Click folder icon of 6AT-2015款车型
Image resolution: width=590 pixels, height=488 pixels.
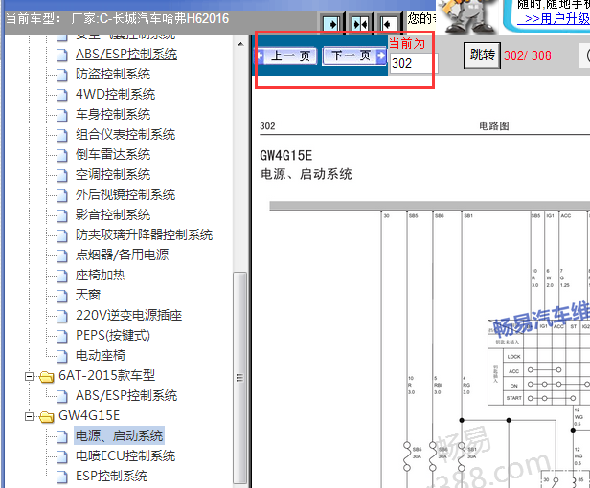(x=47, y=377)
